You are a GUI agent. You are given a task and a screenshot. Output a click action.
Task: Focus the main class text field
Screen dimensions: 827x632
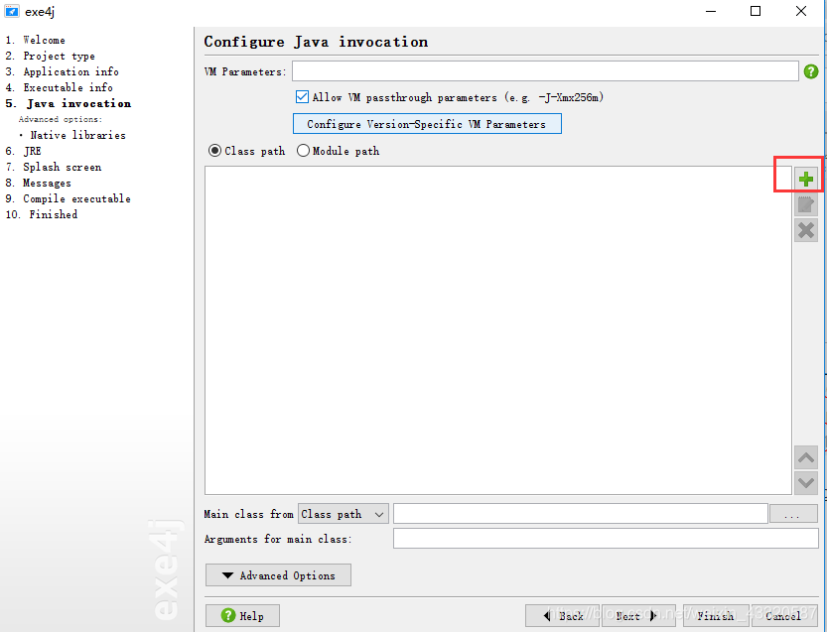(x=580, y=514)
